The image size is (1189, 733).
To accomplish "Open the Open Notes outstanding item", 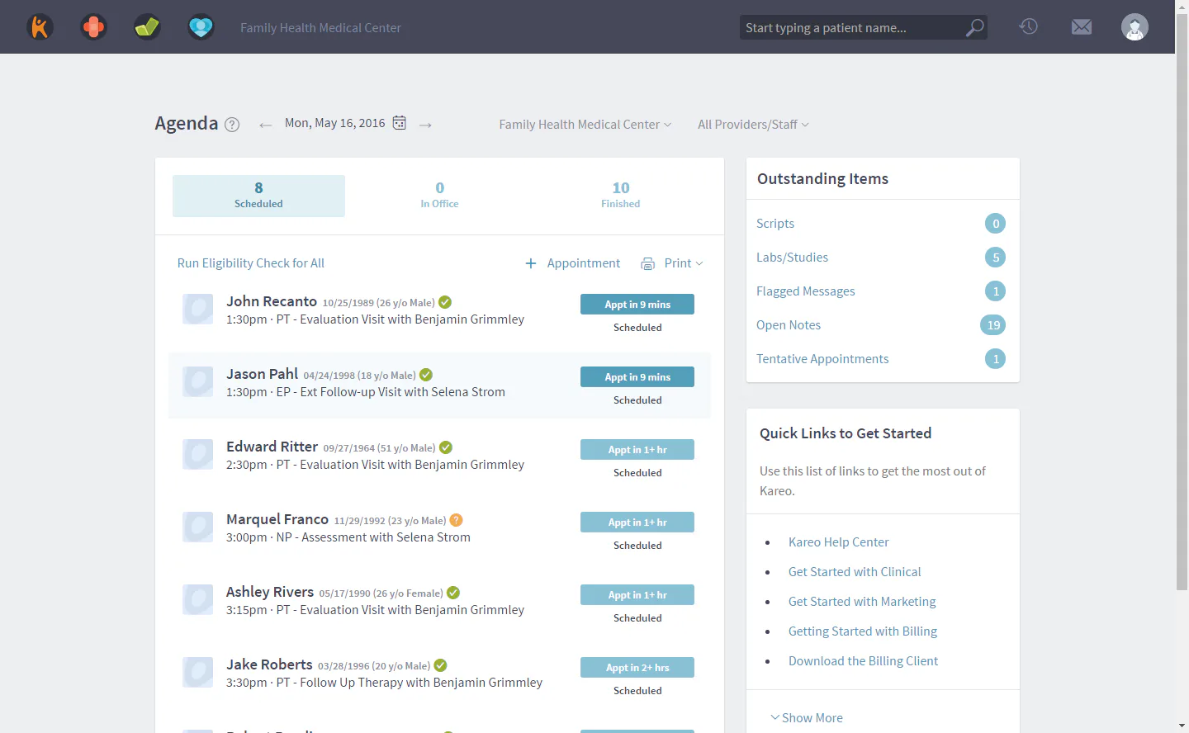I will (x=789, y=324).
